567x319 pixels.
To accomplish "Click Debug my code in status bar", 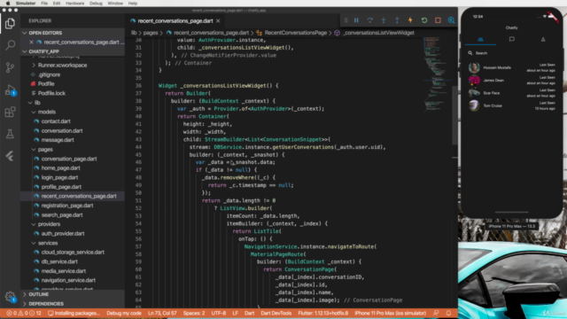I will pyautogui.click(x=124, y=313).
